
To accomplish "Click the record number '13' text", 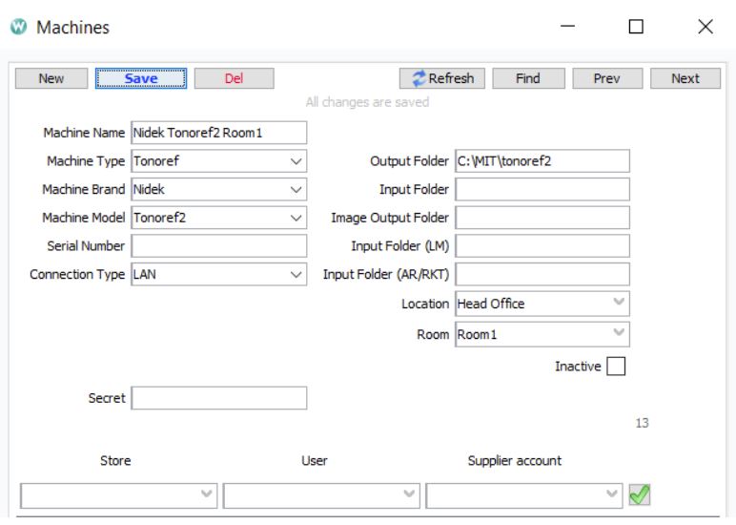I will coord(643,423).
